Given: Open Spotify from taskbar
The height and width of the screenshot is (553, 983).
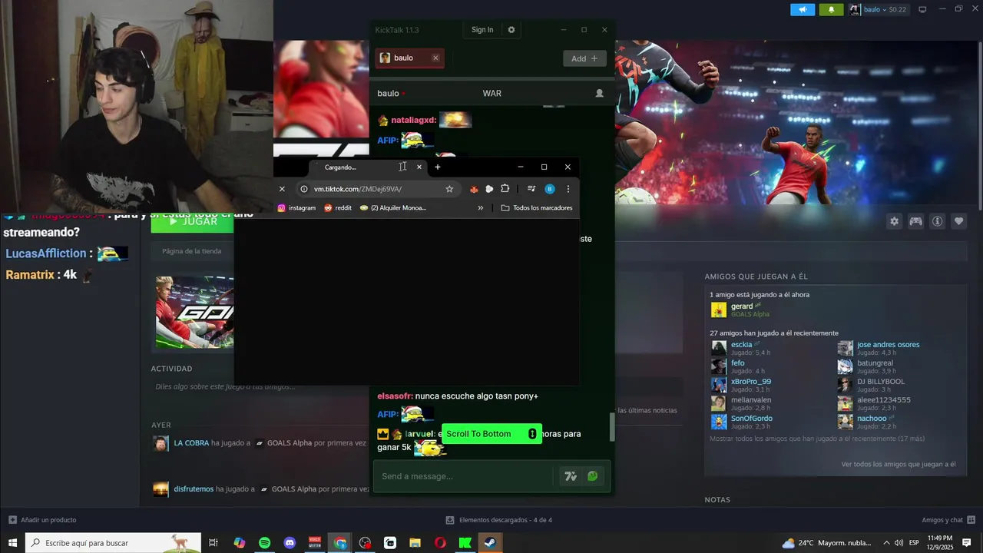Looking at the screenshot, I should [264, 542].
